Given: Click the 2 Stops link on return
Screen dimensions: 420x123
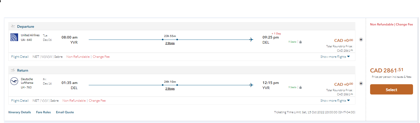Looking at the screenshot, I should point(170,89).
